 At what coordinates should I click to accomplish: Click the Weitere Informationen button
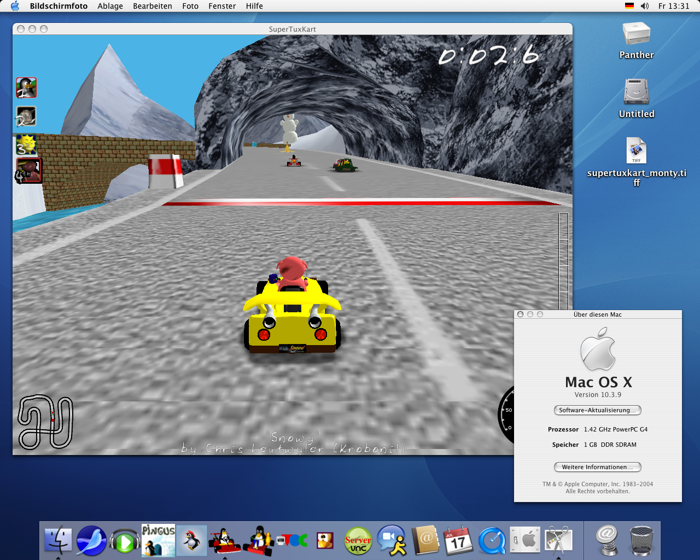(597, 467)
